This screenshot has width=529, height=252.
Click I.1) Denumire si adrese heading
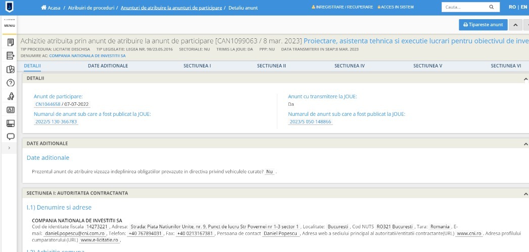click(59, 208)
